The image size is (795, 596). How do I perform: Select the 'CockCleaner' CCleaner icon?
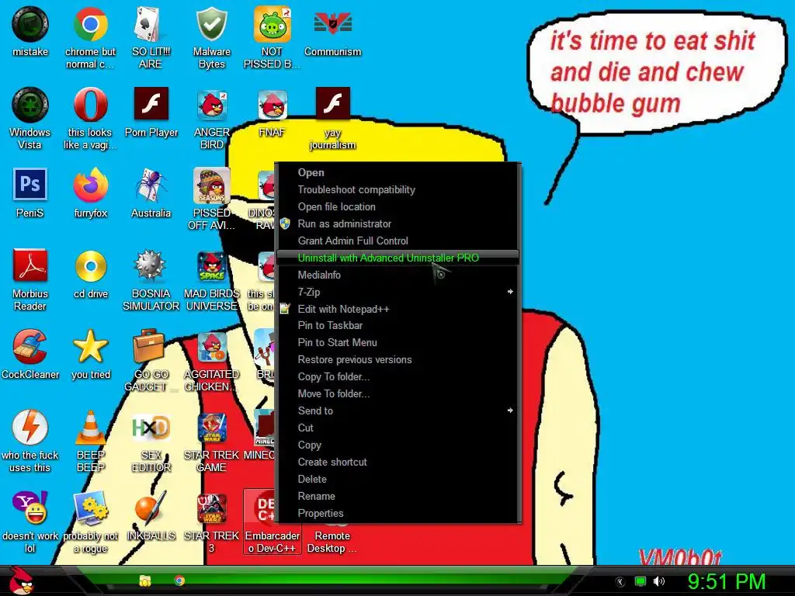[30, 347]
